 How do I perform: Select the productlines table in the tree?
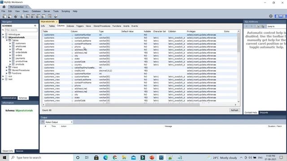coord(22,61)
